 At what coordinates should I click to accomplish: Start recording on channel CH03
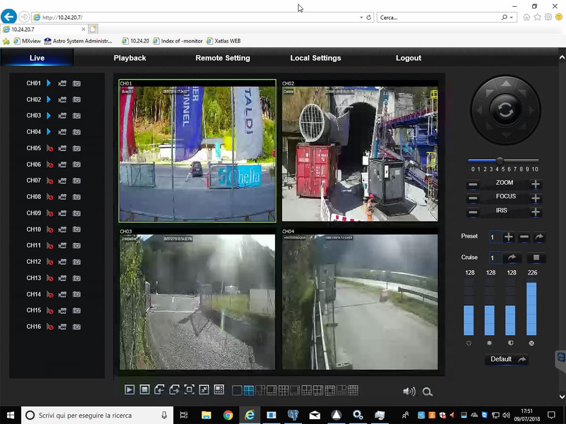(x=62, y=116)
